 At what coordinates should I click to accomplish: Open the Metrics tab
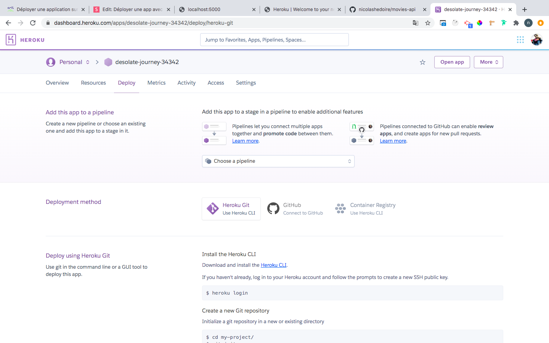(156, 83)
